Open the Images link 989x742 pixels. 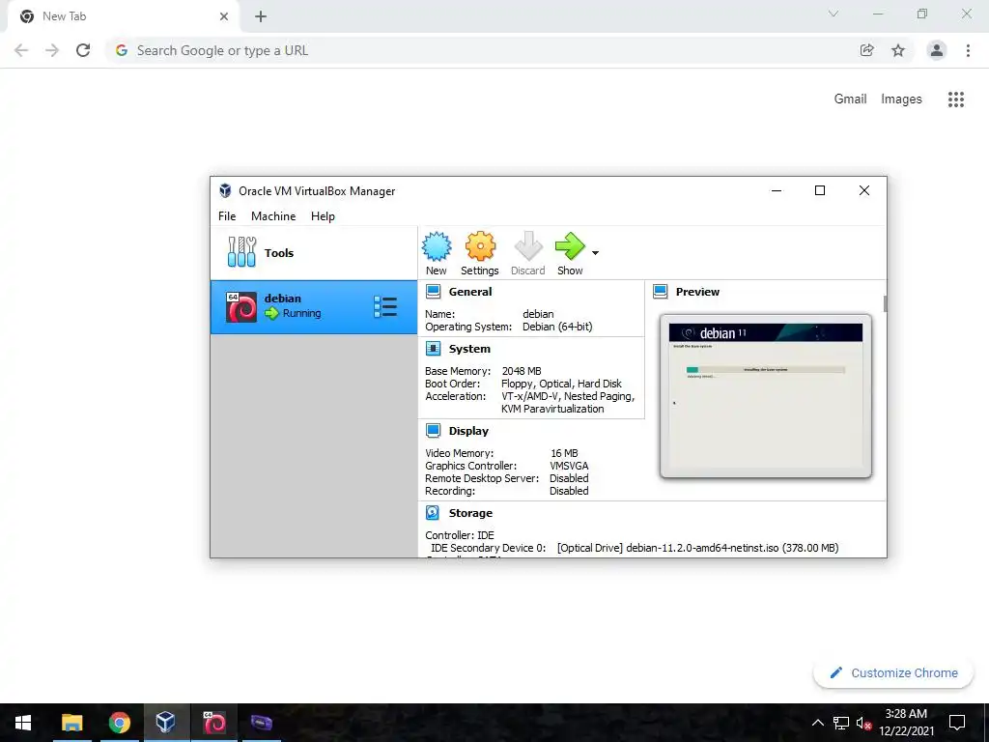pyautogui.click(x=901, y=100)
